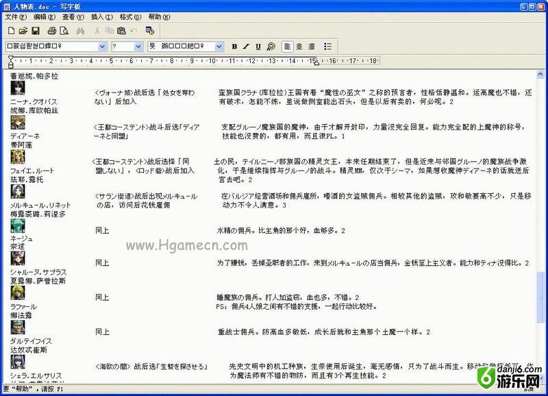The height and width of the screenshot is (396, 548).
Task: Toggle Underline formatting
Action: [x=258, y=47]
